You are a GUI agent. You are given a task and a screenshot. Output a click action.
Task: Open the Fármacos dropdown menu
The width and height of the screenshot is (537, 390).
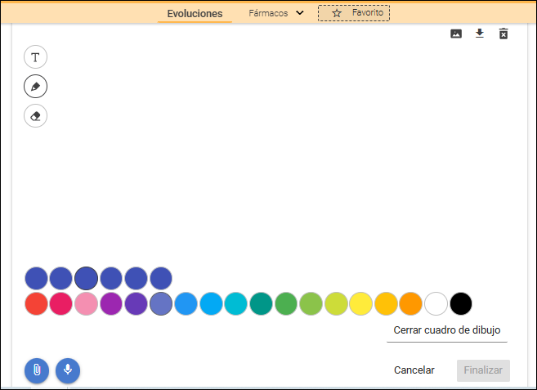click(x=276, y=13)
